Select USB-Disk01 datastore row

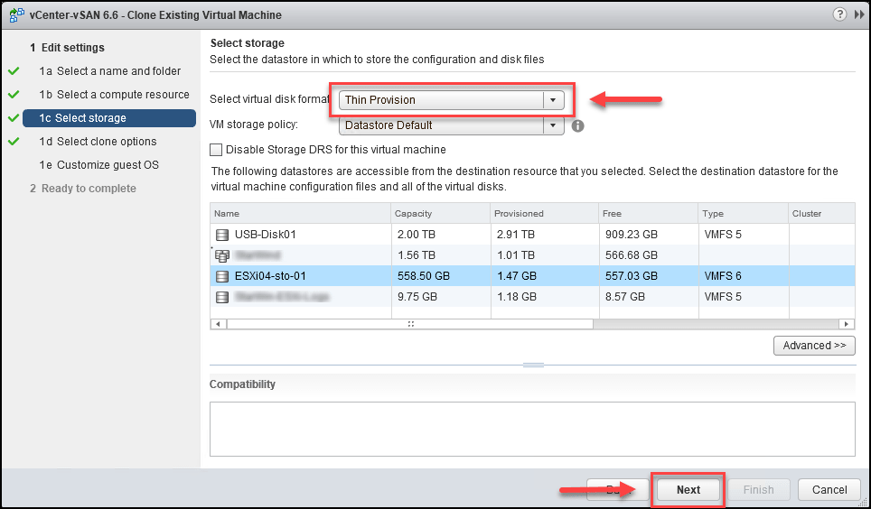[x=532, y=235]
